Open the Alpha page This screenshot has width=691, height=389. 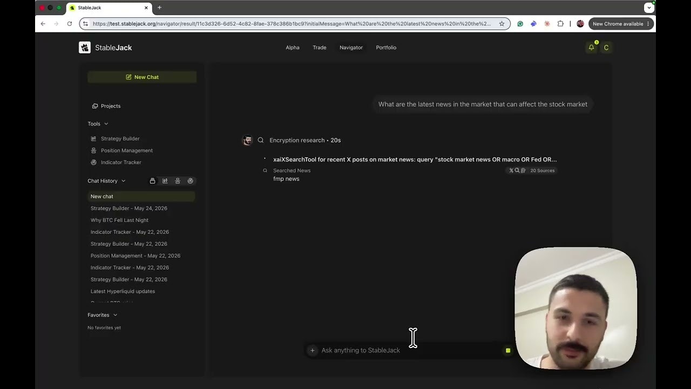coord(293,48)
